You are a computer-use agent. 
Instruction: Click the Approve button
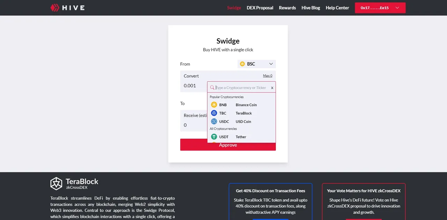[228, 145]
